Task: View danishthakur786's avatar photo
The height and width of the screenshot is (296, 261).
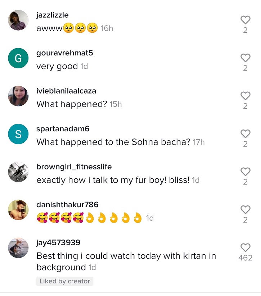Action: pos(18,210)
